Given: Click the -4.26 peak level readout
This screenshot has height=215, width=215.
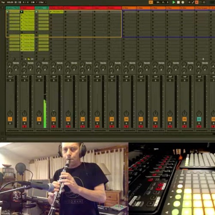Looking at the screenshot, I should [x=39, y=77].
